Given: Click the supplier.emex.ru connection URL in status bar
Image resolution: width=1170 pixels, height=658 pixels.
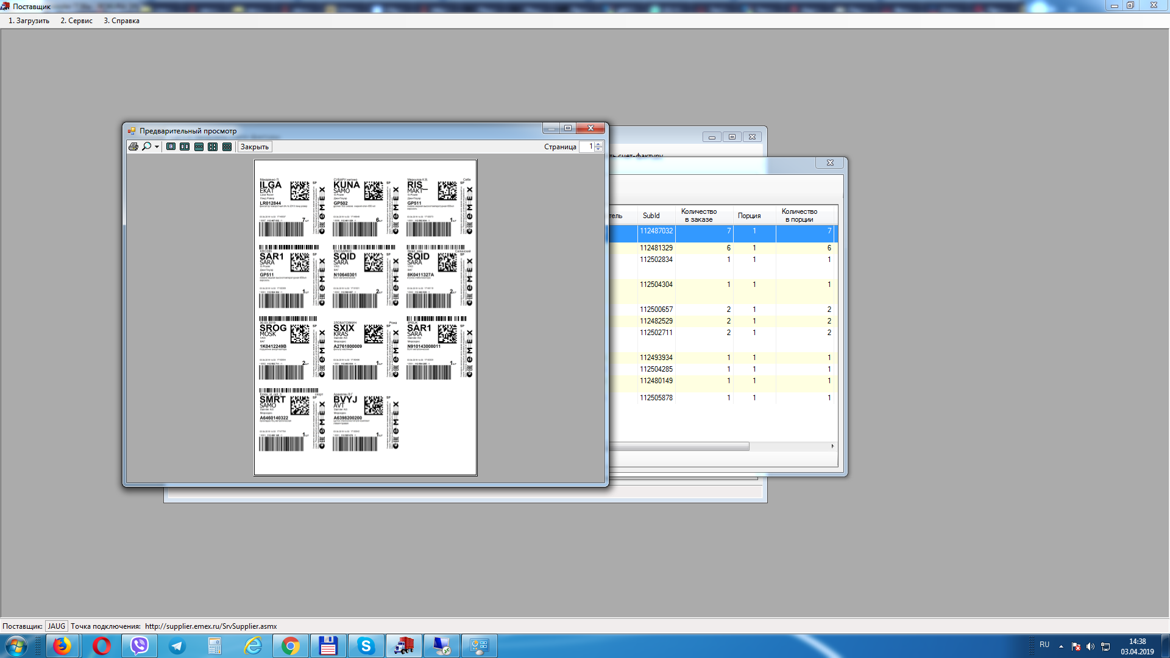Looking at the screenshot, I should pos(211,626).
